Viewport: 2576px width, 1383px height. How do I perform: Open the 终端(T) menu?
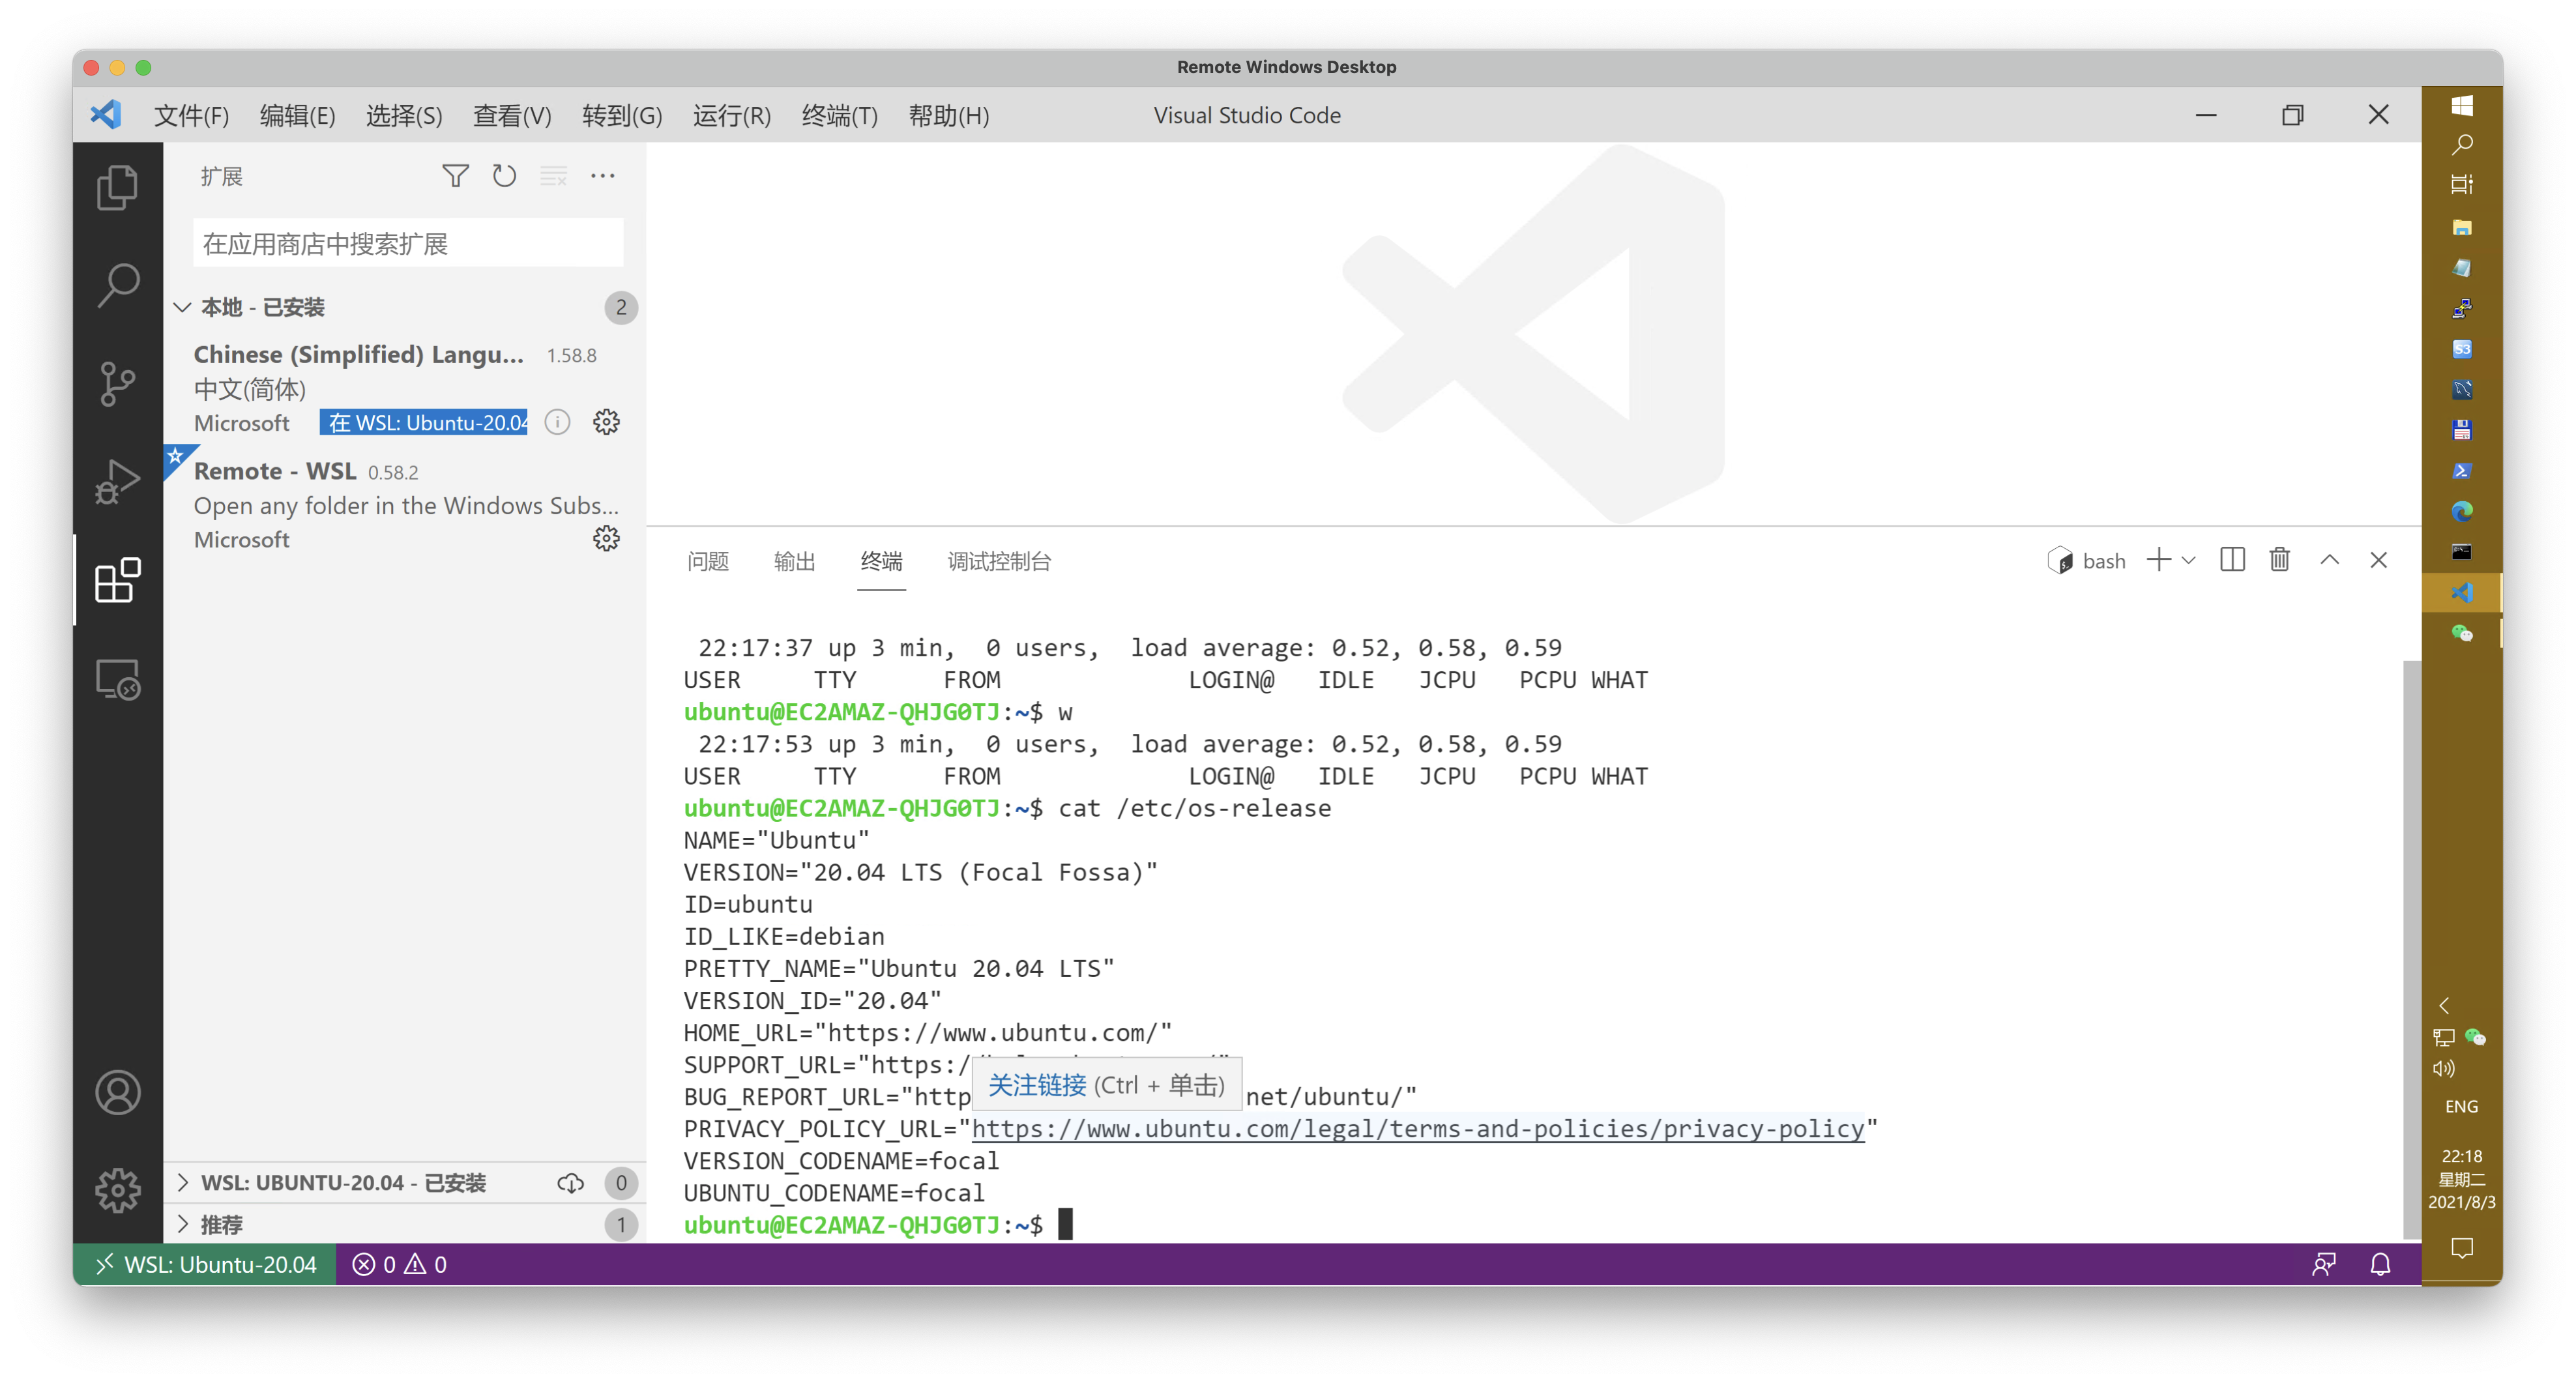[x=839, y=115]
